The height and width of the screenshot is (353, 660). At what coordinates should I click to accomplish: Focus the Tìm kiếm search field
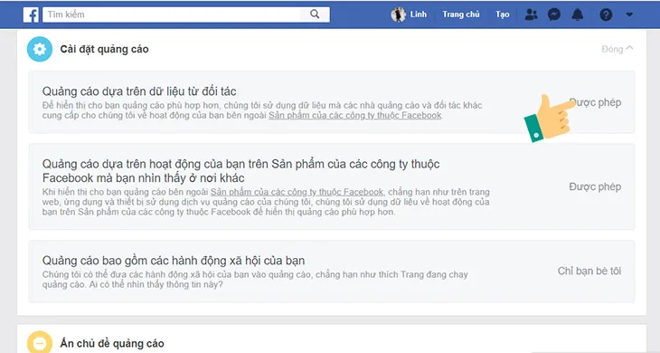[x=171, y=14]
